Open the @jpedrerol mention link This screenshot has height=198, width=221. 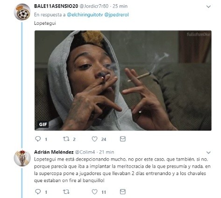116,15
